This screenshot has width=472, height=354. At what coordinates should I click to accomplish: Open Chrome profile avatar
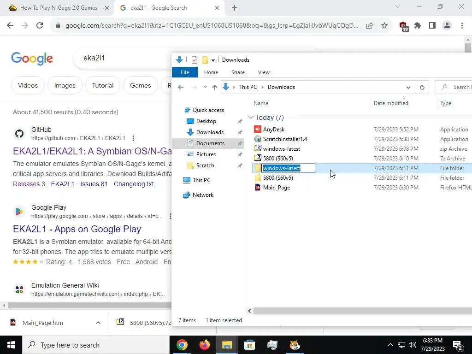point(447,26)
